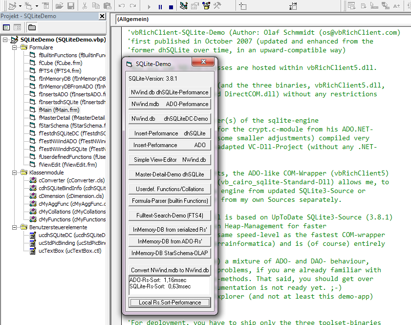Toggle Folders view in Project panel
Screen dimensions: 411x325
point(32,27)
